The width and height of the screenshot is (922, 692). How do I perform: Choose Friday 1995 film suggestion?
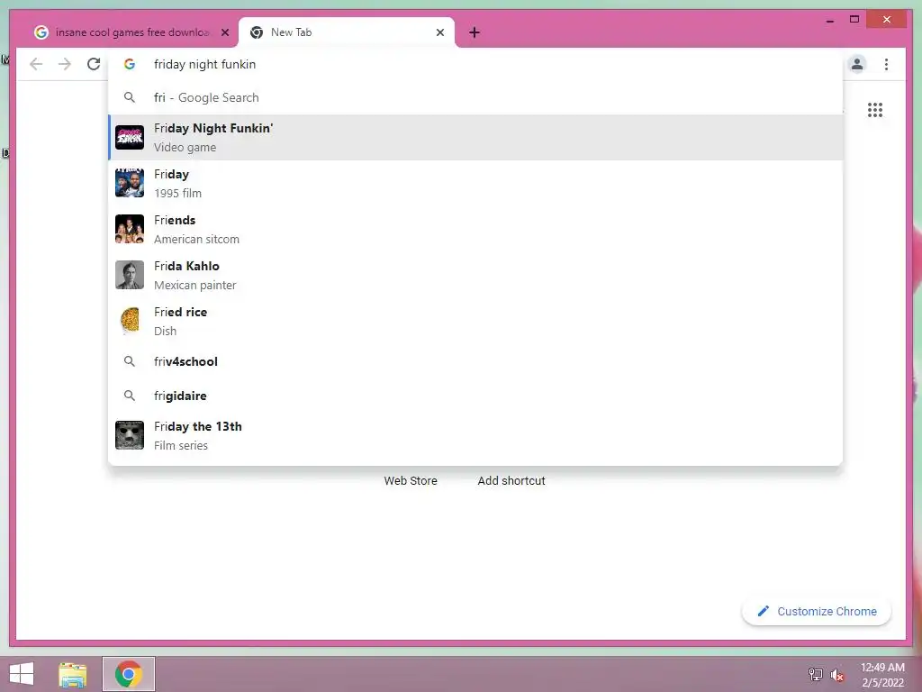point(475,184)
